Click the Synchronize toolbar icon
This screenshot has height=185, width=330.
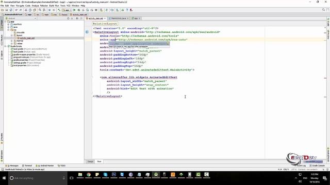pos(11,10)
